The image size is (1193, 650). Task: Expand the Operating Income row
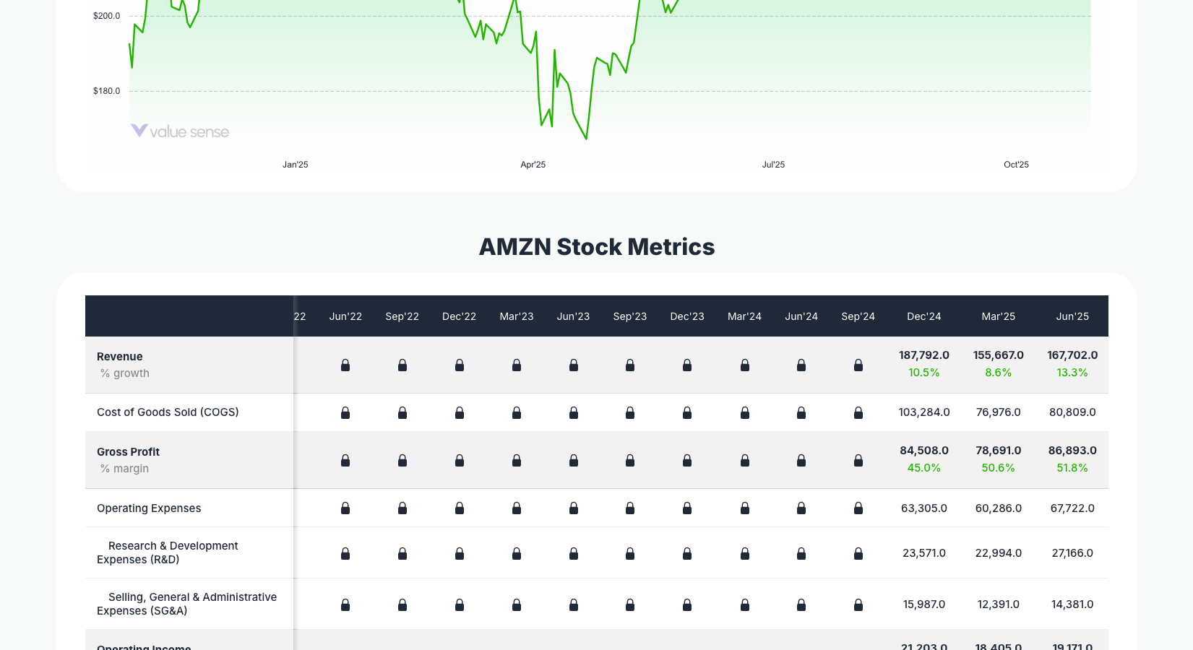144,645
